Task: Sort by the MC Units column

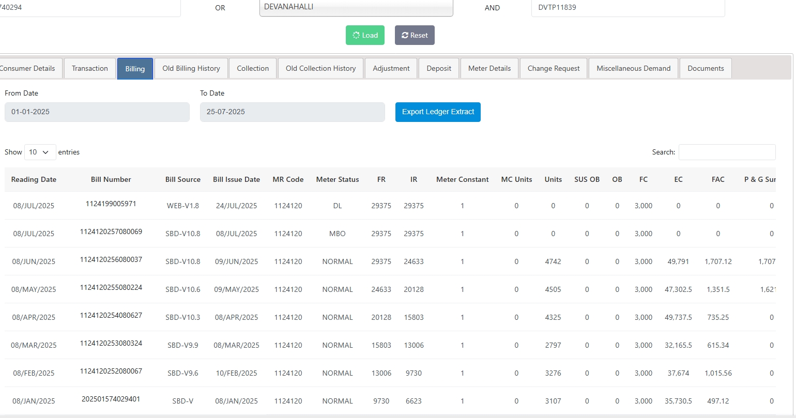Action: pos(516,179)
